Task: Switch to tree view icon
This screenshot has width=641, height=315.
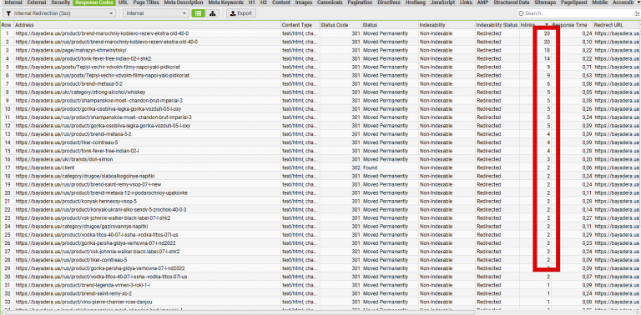Action: [x=212, y=13]
